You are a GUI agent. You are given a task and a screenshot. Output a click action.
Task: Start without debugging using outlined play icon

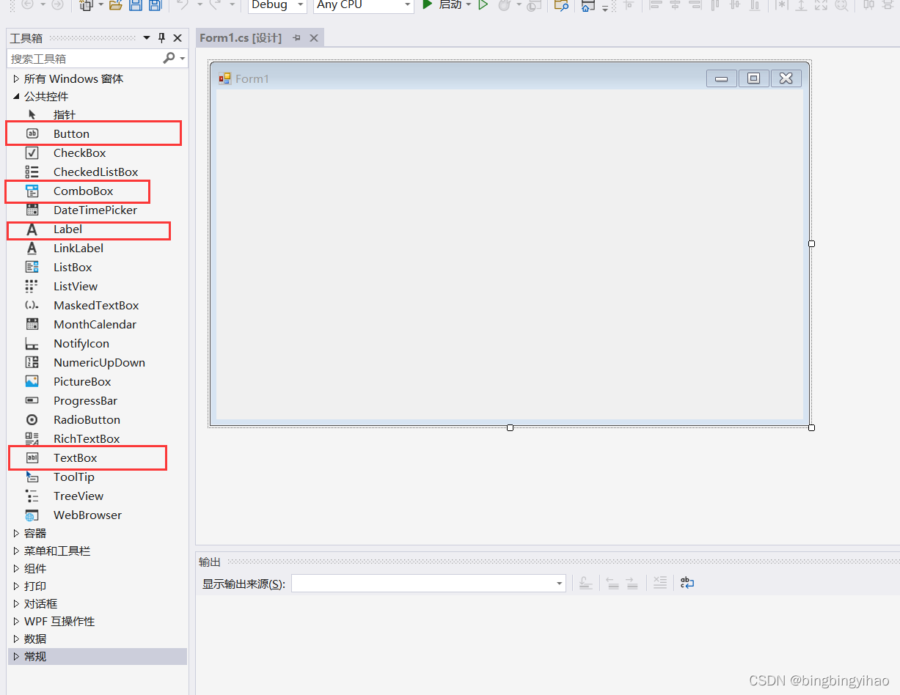tap(483, 4)
